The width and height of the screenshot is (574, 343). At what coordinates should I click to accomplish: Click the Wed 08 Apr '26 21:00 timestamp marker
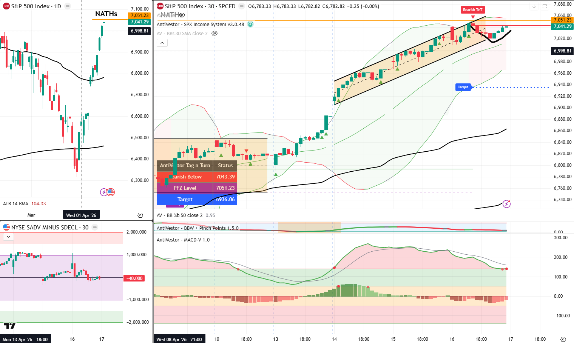click(179, 338)
